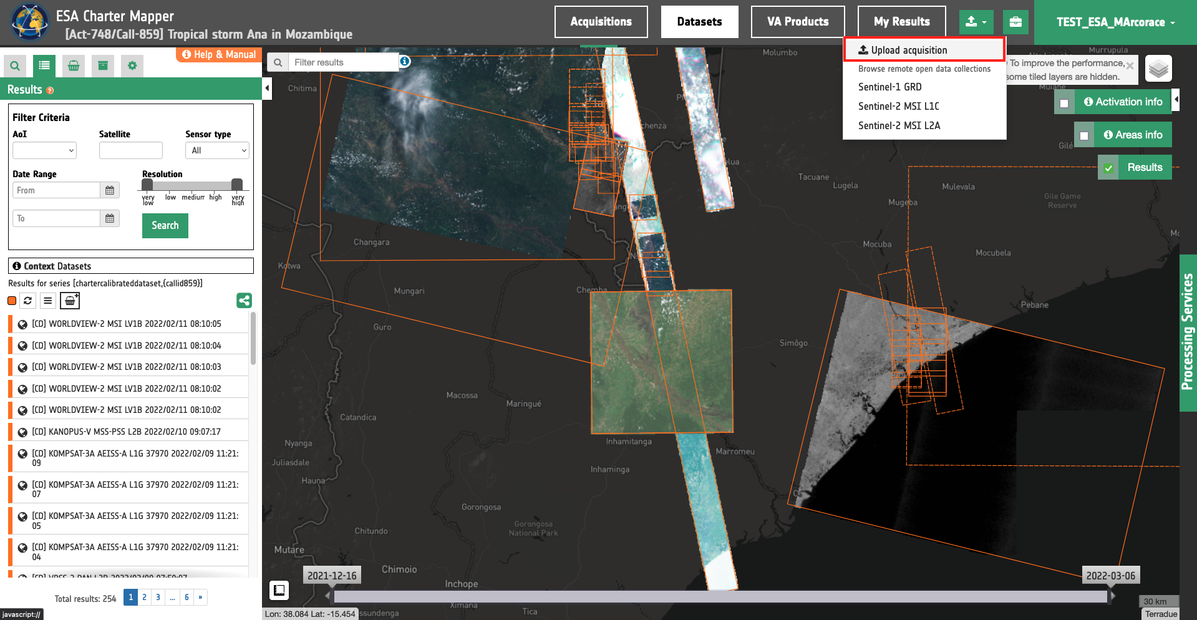The height and width of the screenshot is (620, 1197).
Task: Collapse the left panel with the arrow handle
Action: (x=267, y=88)
